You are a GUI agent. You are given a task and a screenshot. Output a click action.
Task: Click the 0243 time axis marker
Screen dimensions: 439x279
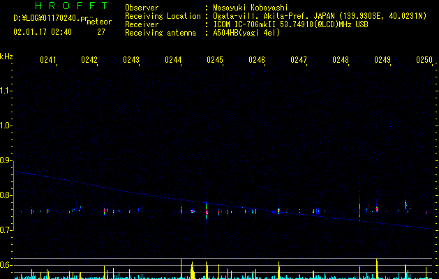131,60
